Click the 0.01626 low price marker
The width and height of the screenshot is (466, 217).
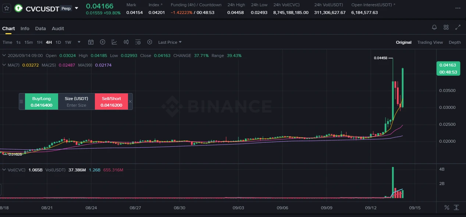(x=15, y=154)
